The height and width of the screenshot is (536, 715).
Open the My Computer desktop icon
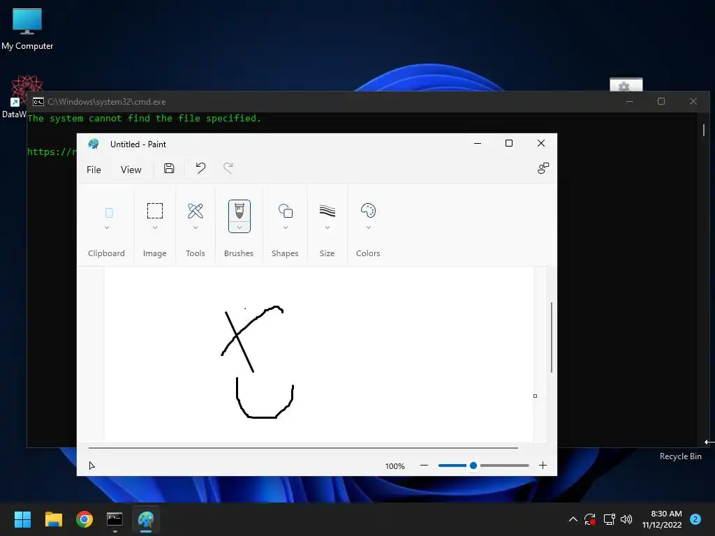(x=27, y=29)
